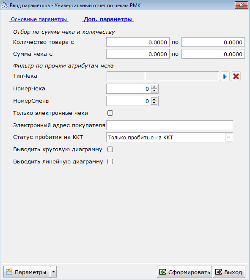Enable Выводить линейную диаграмму checkbox
Image resolution: width=250 pixels, height=280 pixels.
[110, 162]
